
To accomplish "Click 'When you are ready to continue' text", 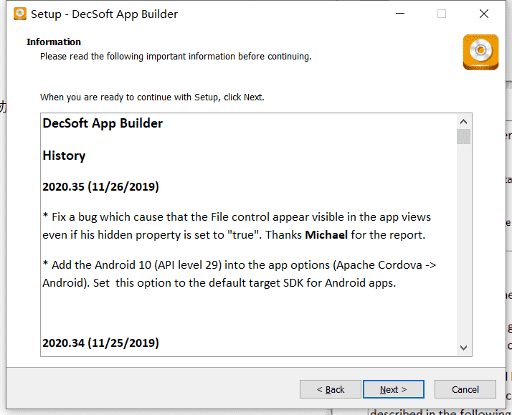I will click(152, 97).
